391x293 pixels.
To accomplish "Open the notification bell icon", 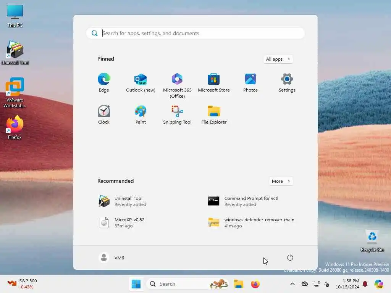I will click(x=365, y=284).
